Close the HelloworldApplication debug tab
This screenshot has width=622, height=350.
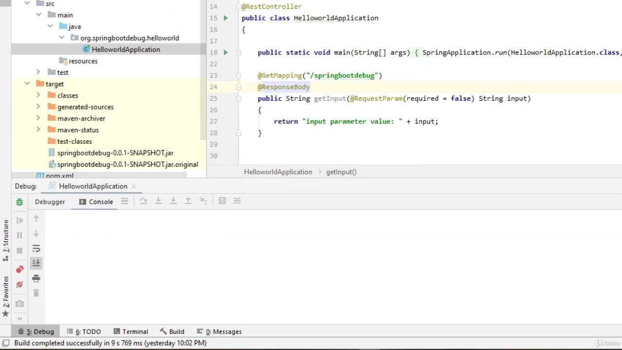[x=134, y=186]
